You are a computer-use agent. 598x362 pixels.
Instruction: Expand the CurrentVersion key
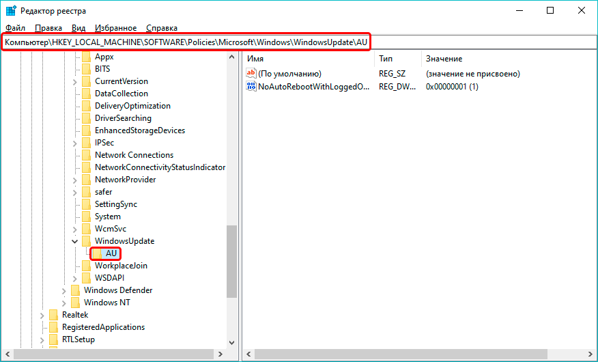[75, 82]
